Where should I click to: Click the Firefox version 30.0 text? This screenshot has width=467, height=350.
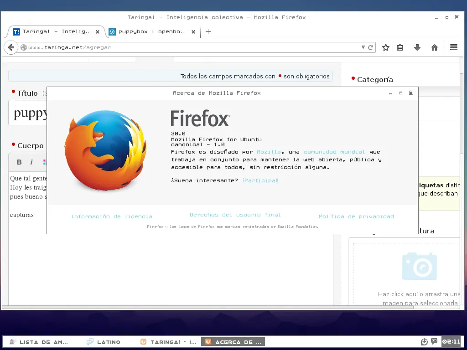(178, 134)
